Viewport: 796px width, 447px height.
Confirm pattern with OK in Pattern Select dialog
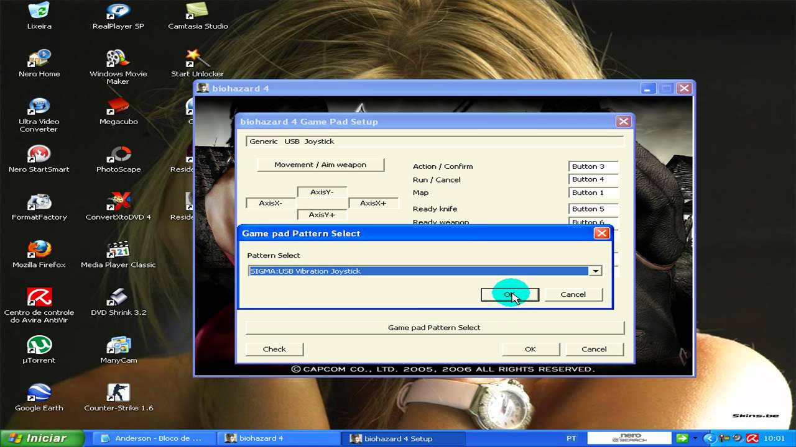510,294
